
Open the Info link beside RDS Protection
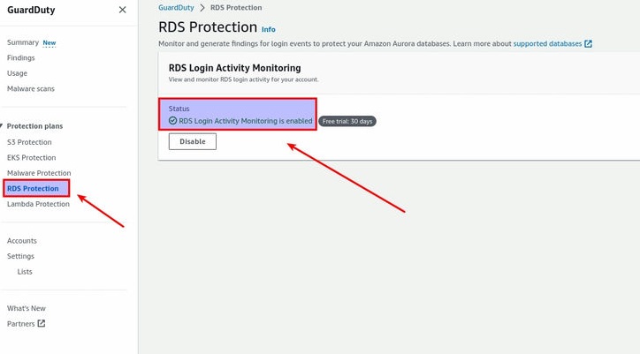269,29
